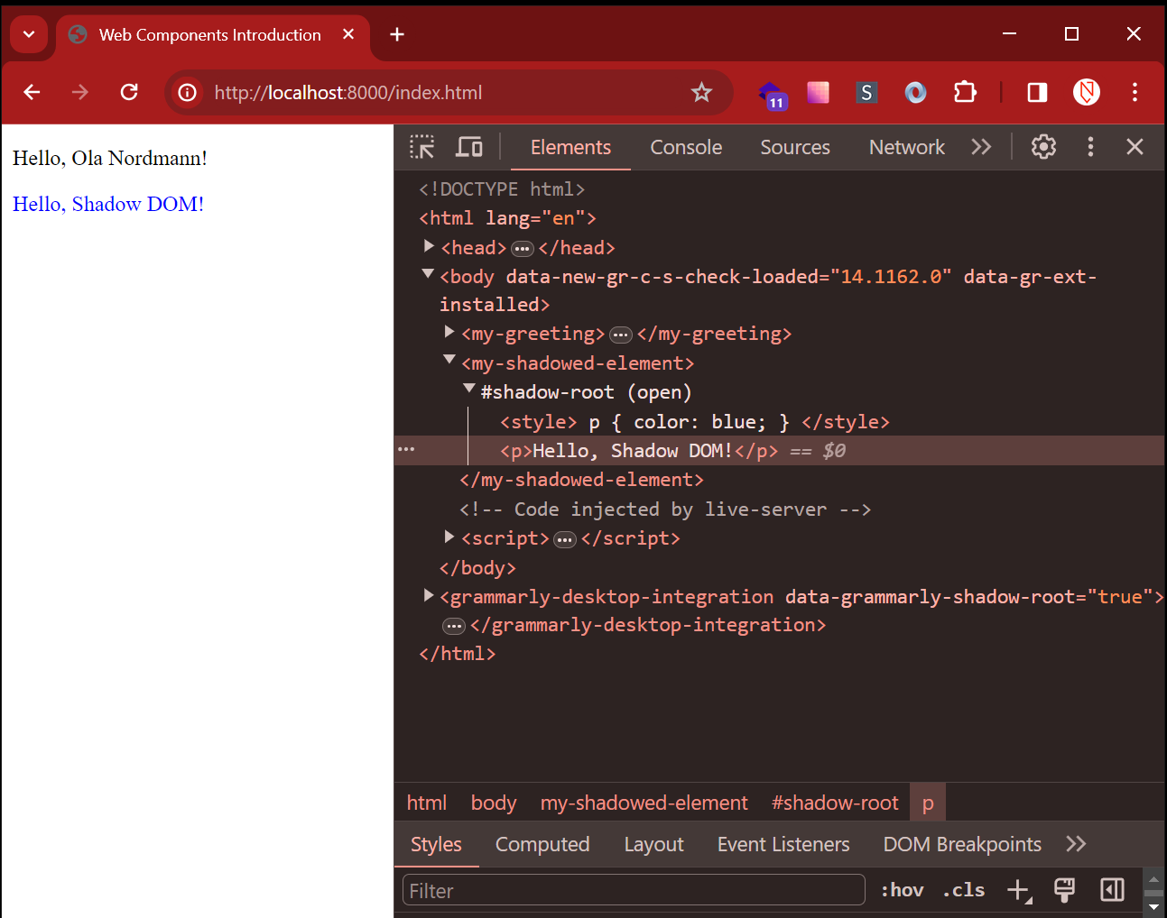This screenshot has height=918, width=1167.
Task: Open the Layout pane tab
Action: coord(653,844)
